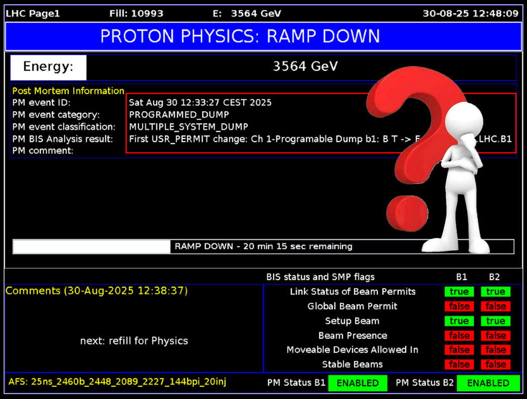Select the 'next: refill for Physics' comment
The height and width of the screenshot is (399, 527).
click(134, 341)
